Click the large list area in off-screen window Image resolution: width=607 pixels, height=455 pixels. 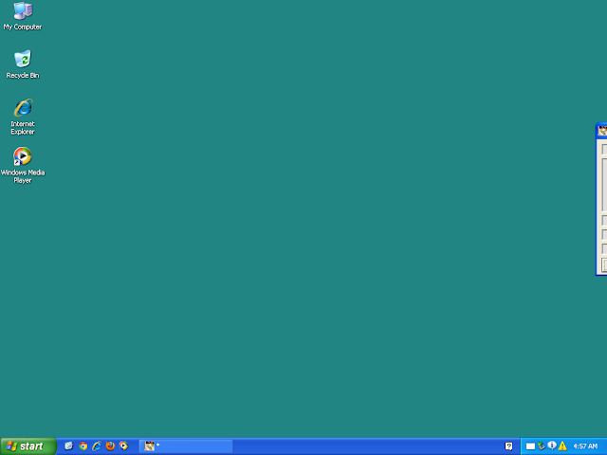[x=604, y=185]
